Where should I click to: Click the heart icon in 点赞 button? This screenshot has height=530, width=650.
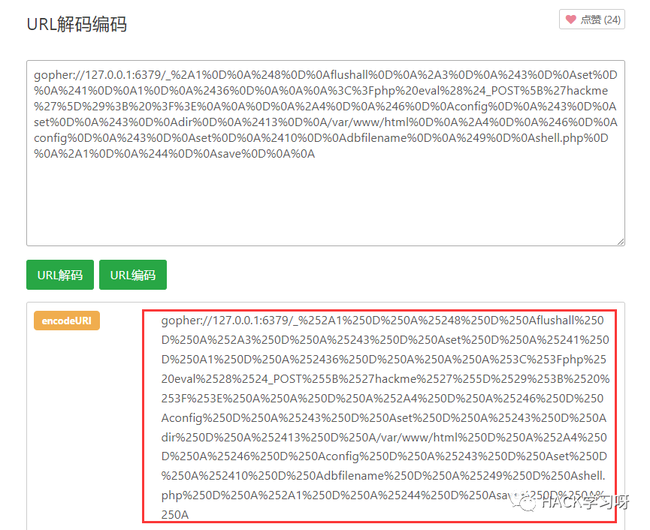(x=571, y=20)
